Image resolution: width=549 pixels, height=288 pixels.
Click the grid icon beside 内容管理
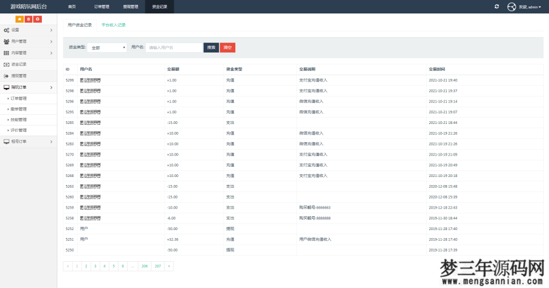click(6, 53)
